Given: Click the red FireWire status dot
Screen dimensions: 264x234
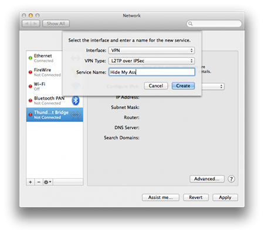Looking at the screenshot, I should (x=31, y=72).
